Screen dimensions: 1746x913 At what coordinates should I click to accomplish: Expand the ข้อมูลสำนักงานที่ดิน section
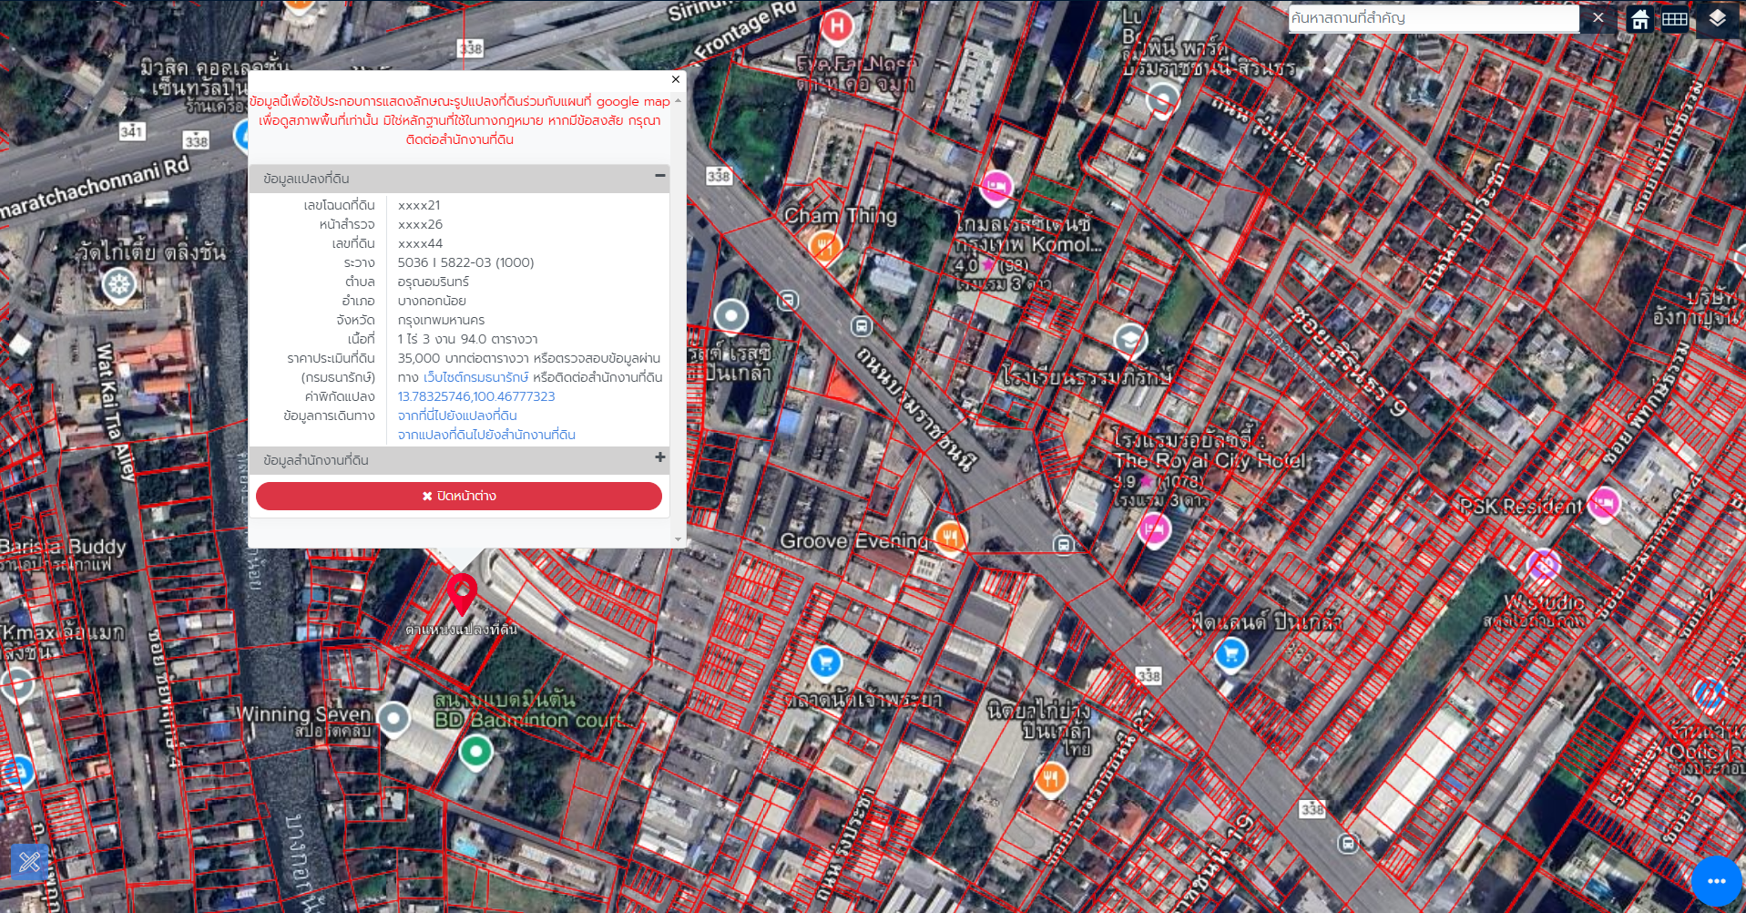pos(659,457)
